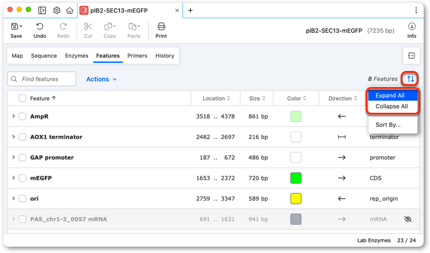The width and height of the screenshot is (430, 253).
Task: Go to the home icon
Action: [69, 10]
